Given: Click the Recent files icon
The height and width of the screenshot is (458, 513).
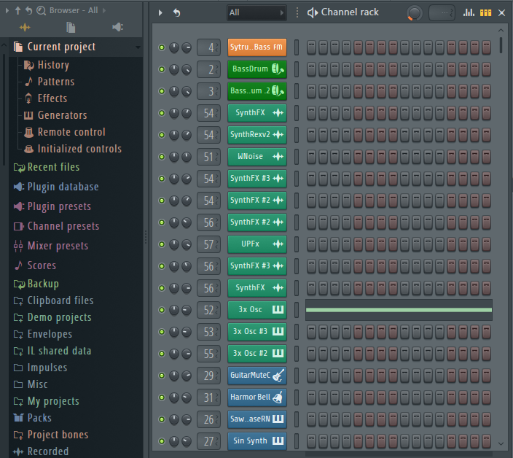Looking at the screenshot, I should click(x=19, y=168).
